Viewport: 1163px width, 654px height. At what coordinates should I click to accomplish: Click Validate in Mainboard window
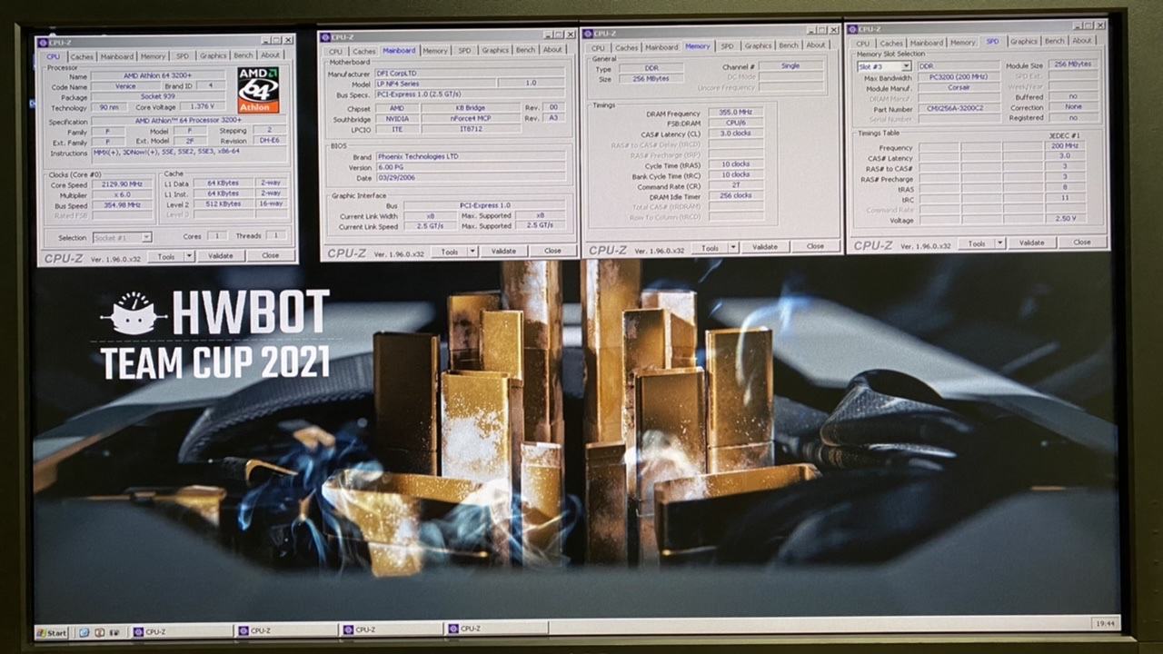503,251
